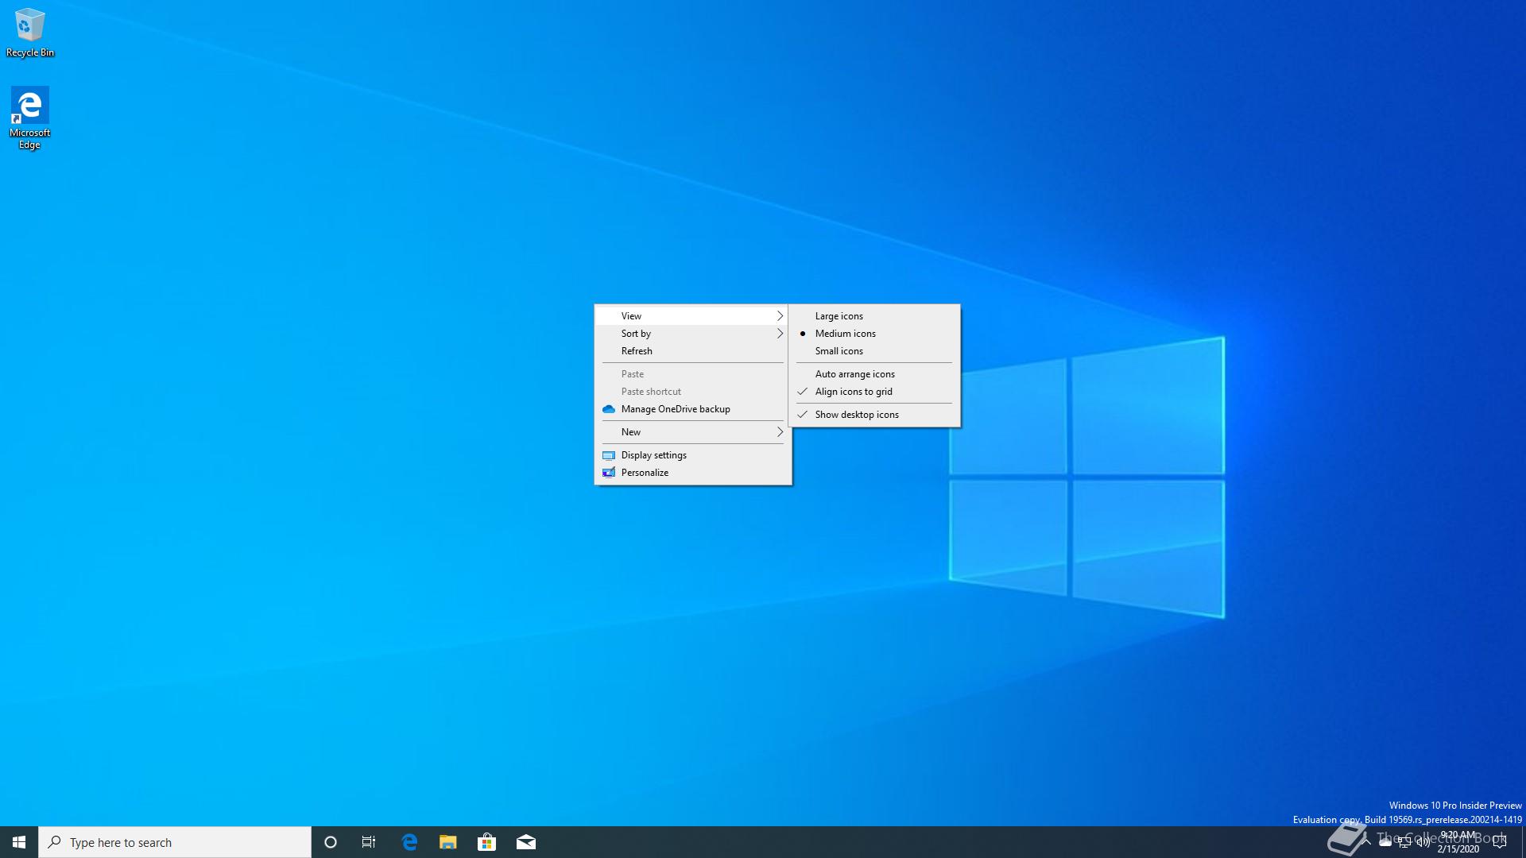
Task: Click the Cortana circle icon
Action: (x=331, y=842)
